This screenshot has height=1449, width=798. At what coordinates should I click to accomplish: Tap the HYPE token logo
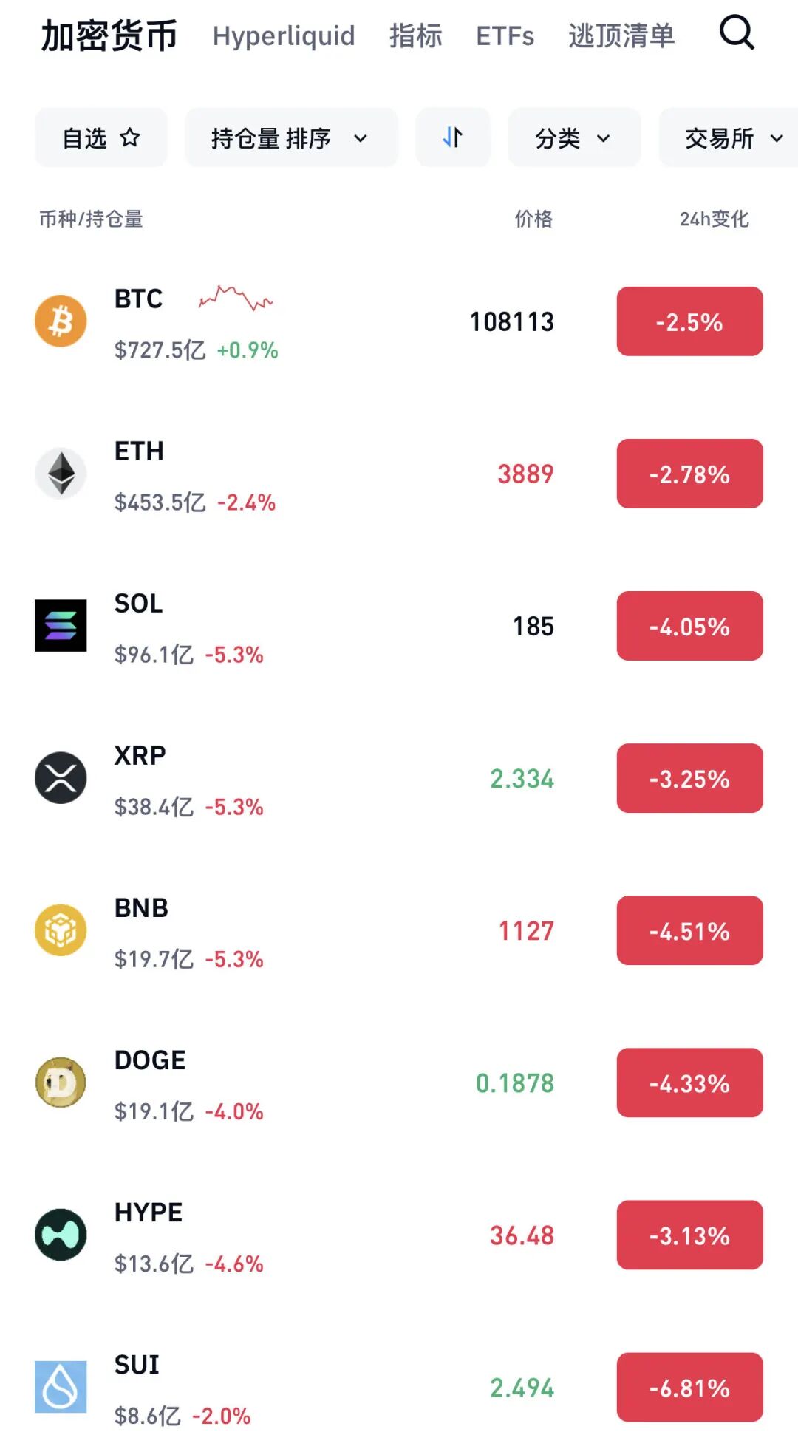click(x=61, y=1234)
